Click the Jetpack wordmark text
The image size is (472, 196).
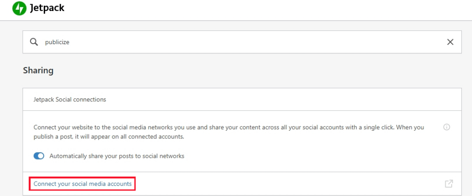click(x=47, y=8)
